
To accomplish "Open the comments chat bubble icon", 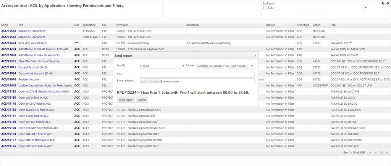I will click(383, 3).
